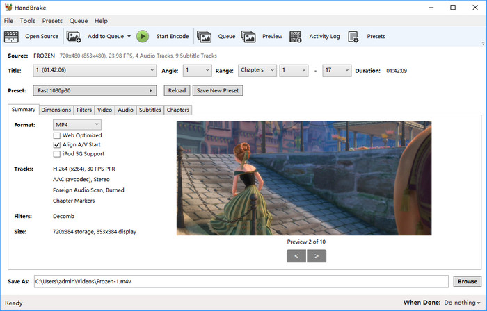Click the HandBrake app icon in title bar

click(x=8, y=7)
